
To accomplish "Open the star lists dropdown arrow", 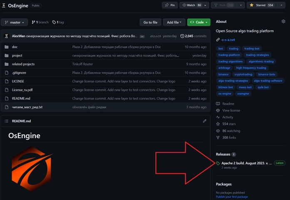I will (x=281, y=5).
